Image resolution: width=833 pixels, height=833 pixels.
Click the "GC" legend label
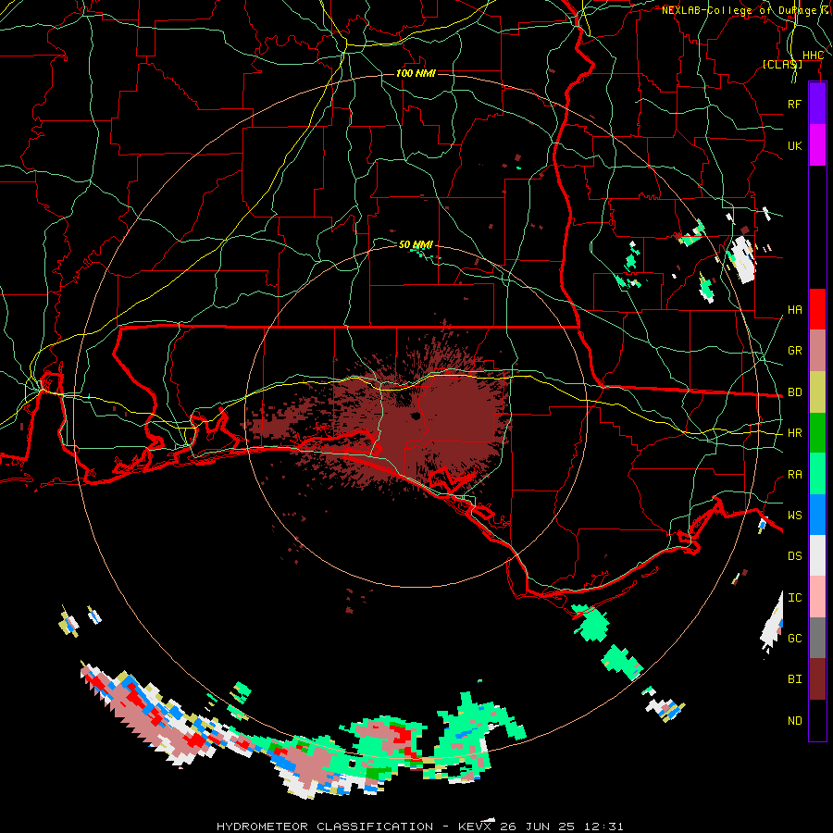(794, 638)
